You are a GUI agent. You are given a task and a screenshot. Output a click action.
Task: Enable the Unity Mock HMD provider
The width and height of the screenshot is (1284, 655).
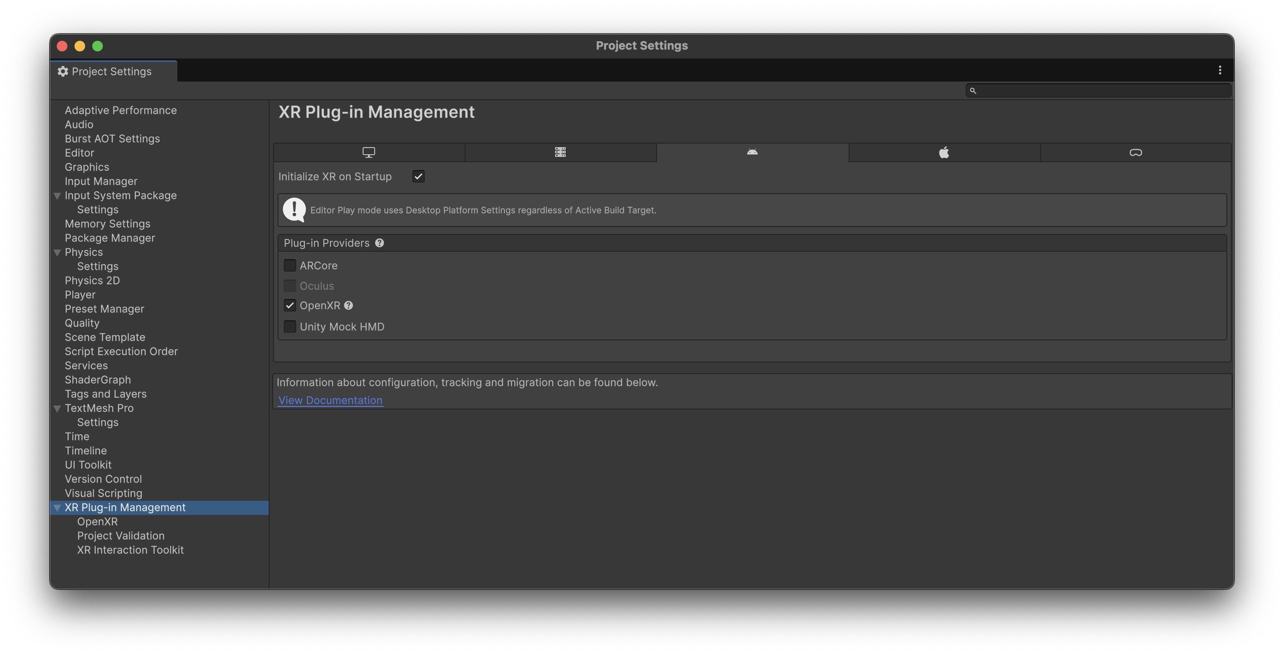click(x=290, y=327)
